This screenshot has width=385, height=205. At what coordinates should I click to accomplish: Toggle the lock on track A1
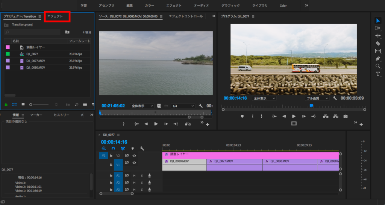point(111,176)
